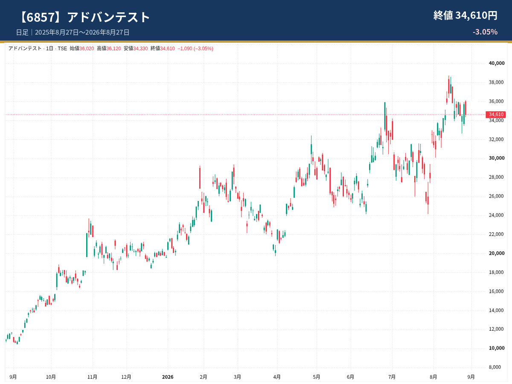Click the 7月 time axis label

pos(392,377)
